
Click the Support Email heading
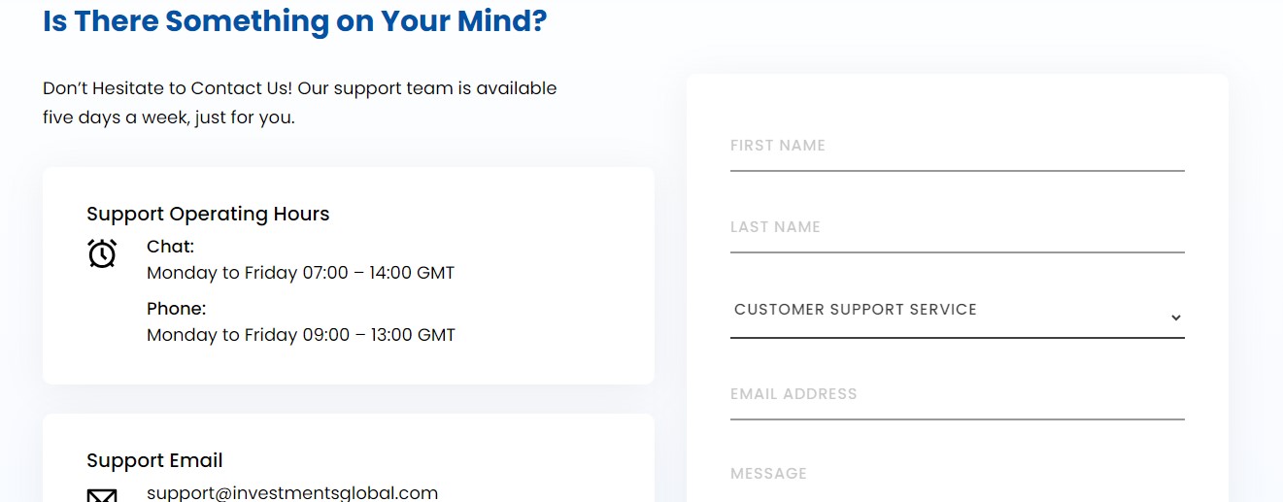[154, 460]
